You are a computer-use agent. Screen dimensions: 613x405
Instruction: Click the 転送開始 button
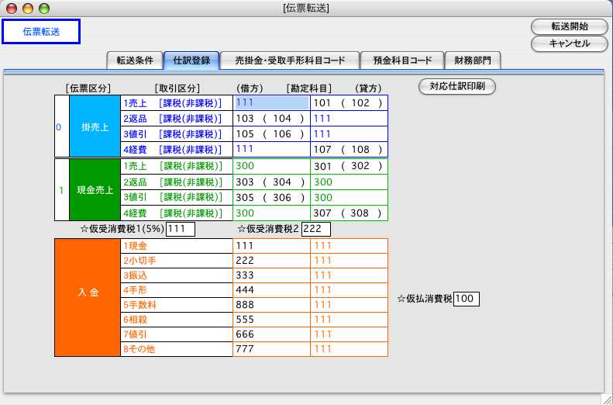point(570,26)
